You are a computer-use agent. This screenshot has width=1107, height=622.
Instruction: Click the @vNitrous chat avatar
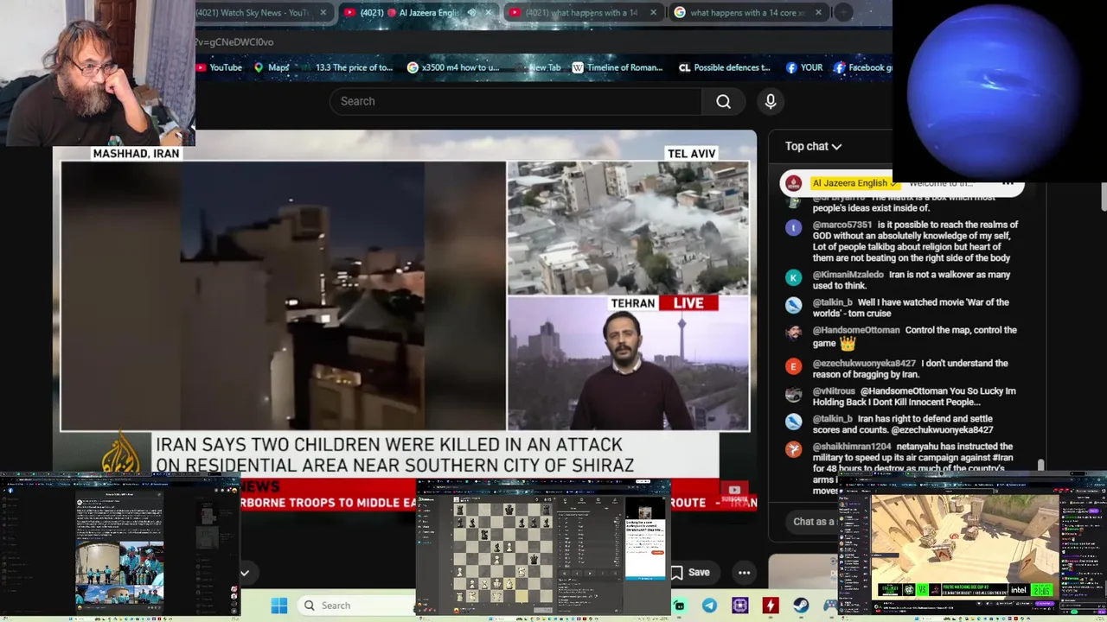pyautogui.click(x=793, y=394)
